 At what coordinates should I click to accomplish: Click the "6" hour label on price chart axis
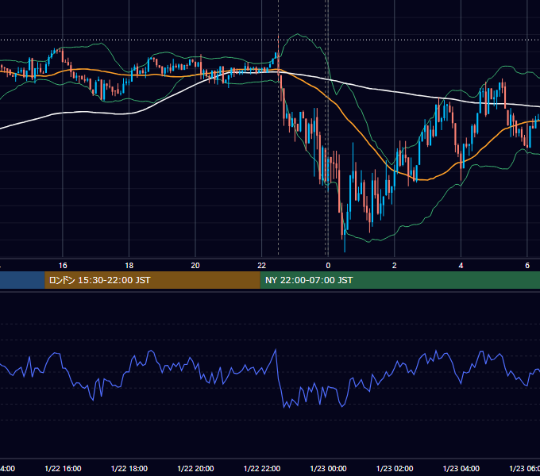point(527,266)
